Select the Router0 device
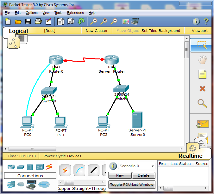214x194 pixels. (56, 60)
